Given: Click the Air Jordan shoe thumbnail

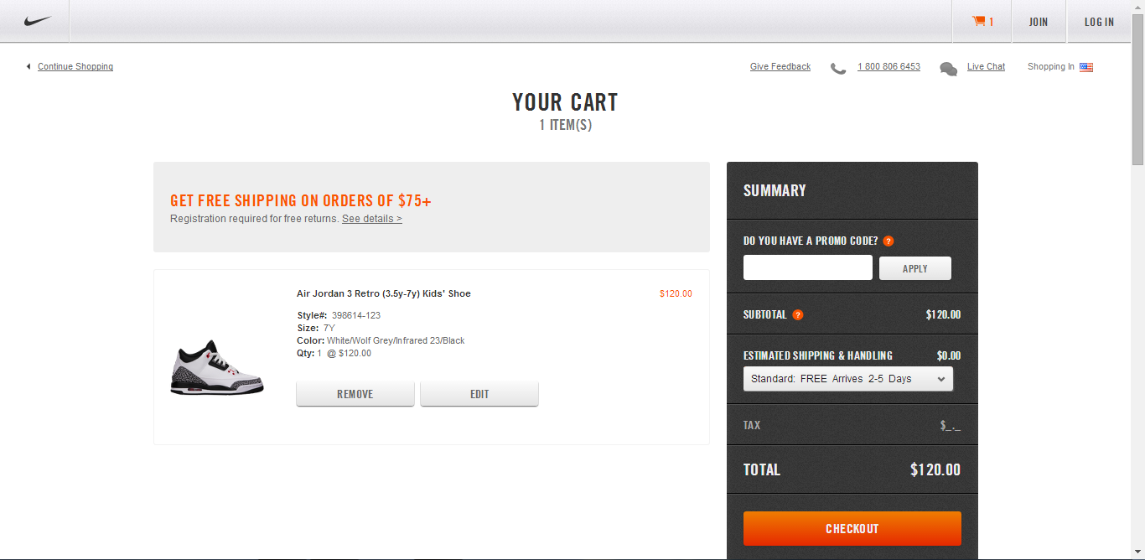Looking at the screenshot, I should tap(217, 368).
